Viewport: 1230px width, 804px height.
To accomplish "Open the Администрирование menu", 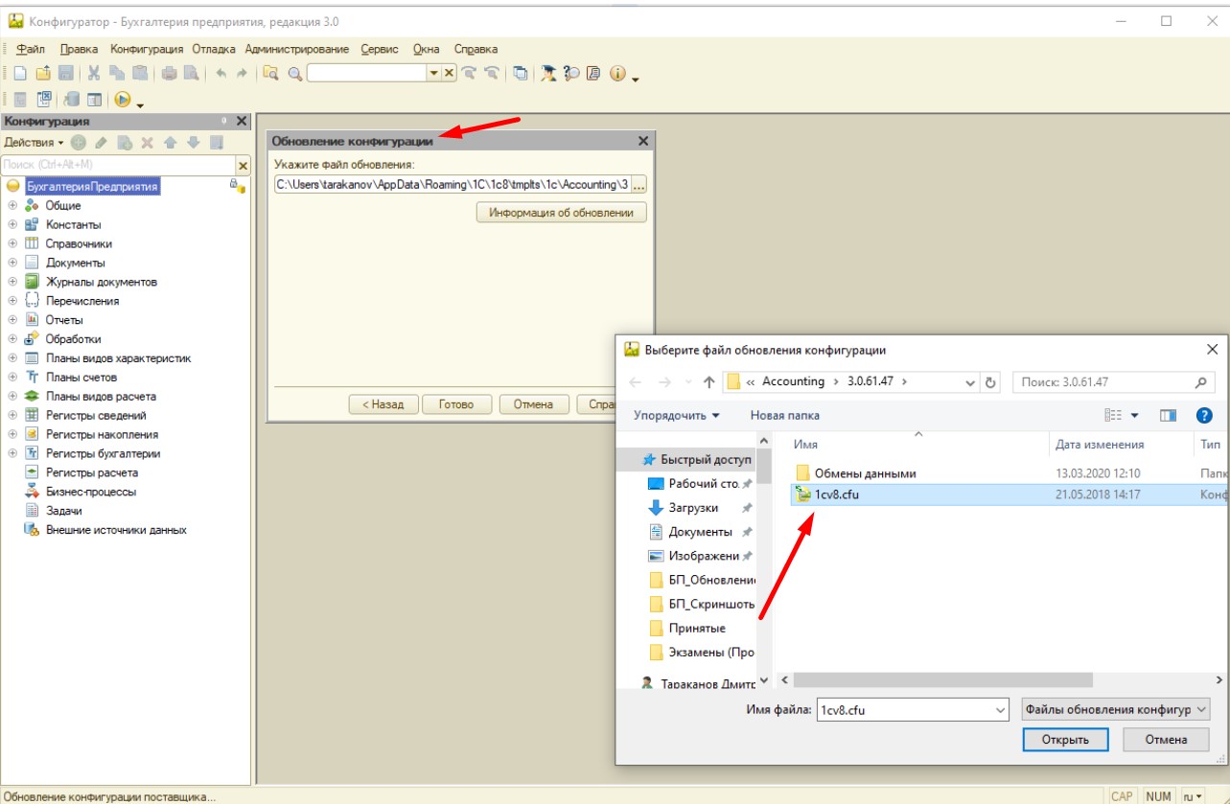I will (x=297, y=49).
